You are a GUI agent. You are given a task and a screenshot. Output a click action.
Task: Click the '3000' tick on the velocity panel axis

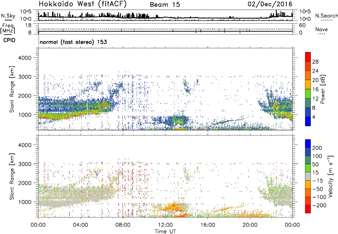(x=25, y=164)
